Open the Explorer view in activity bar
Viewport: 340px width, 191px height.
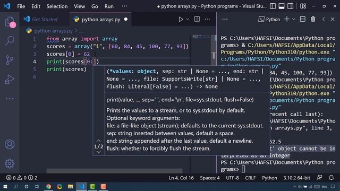pos(10,22)
